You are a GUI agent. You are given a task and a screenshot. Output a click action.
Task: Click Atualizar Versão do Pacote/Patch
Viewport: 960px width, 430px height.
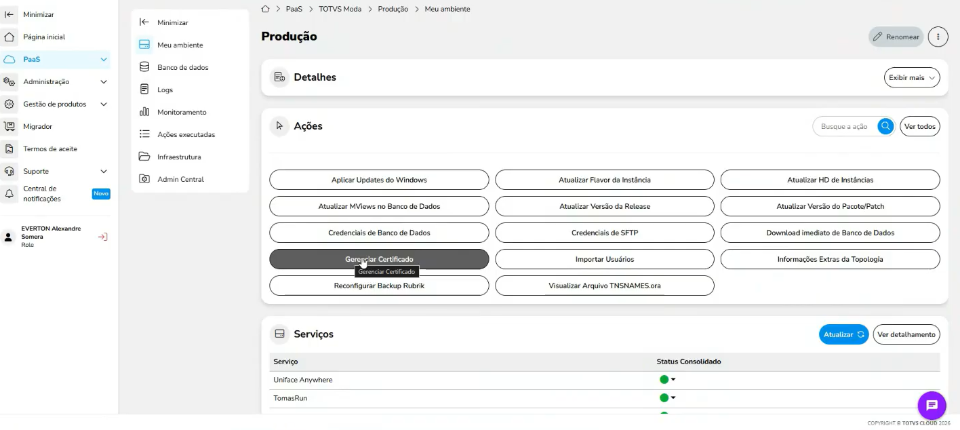click(x=831, y=206)
